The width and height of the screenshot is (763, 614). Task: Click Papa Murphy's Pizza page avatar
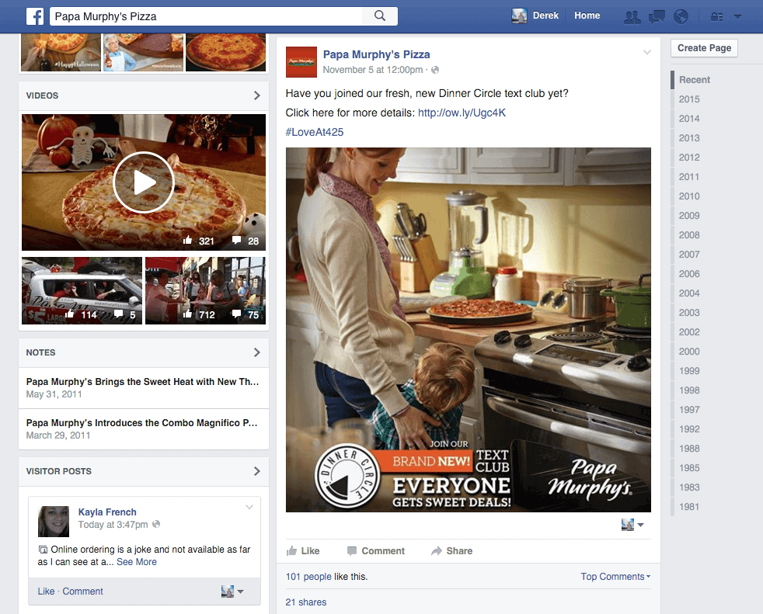click(301, 62)
